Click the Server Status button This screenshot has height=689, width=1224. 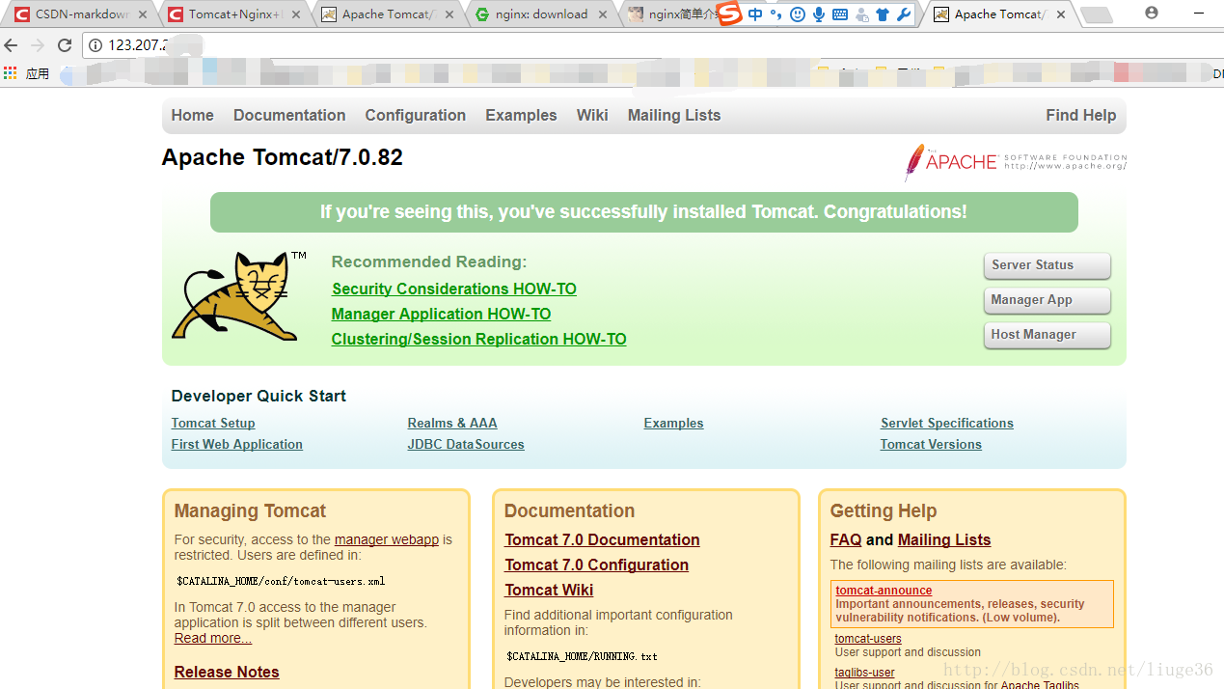pyautogui.click(x=1047, y=265)
